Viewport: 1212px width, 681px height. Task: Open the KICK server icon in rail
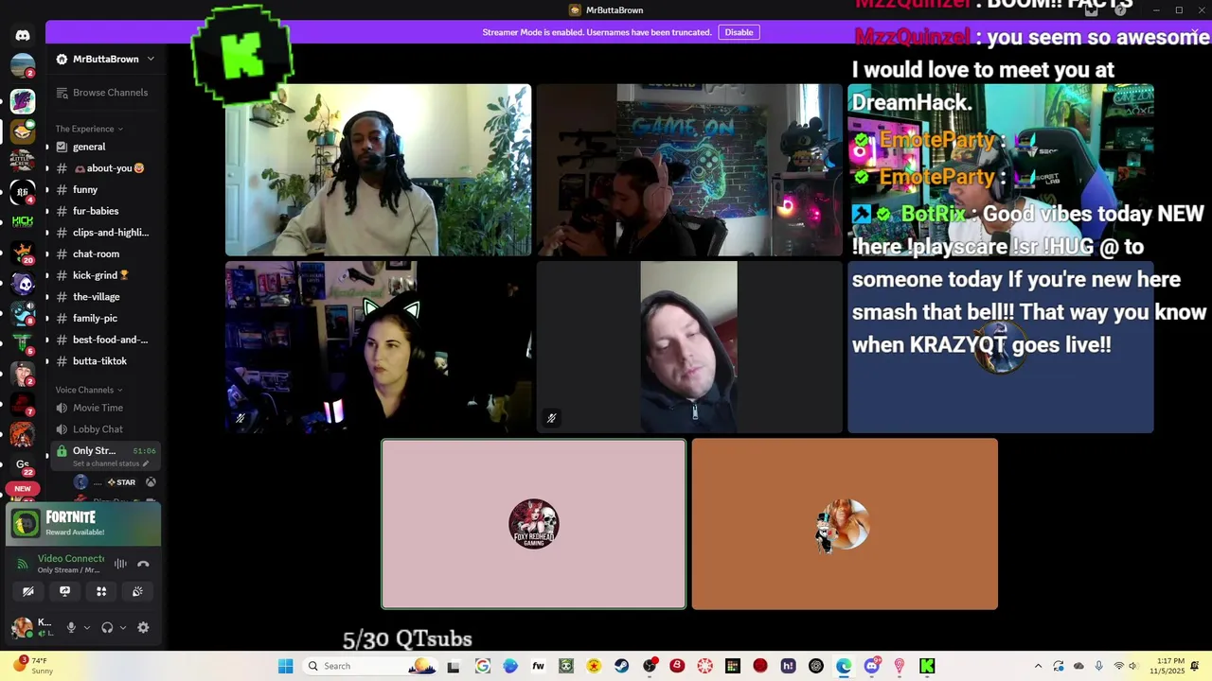[x=23, y=221]
